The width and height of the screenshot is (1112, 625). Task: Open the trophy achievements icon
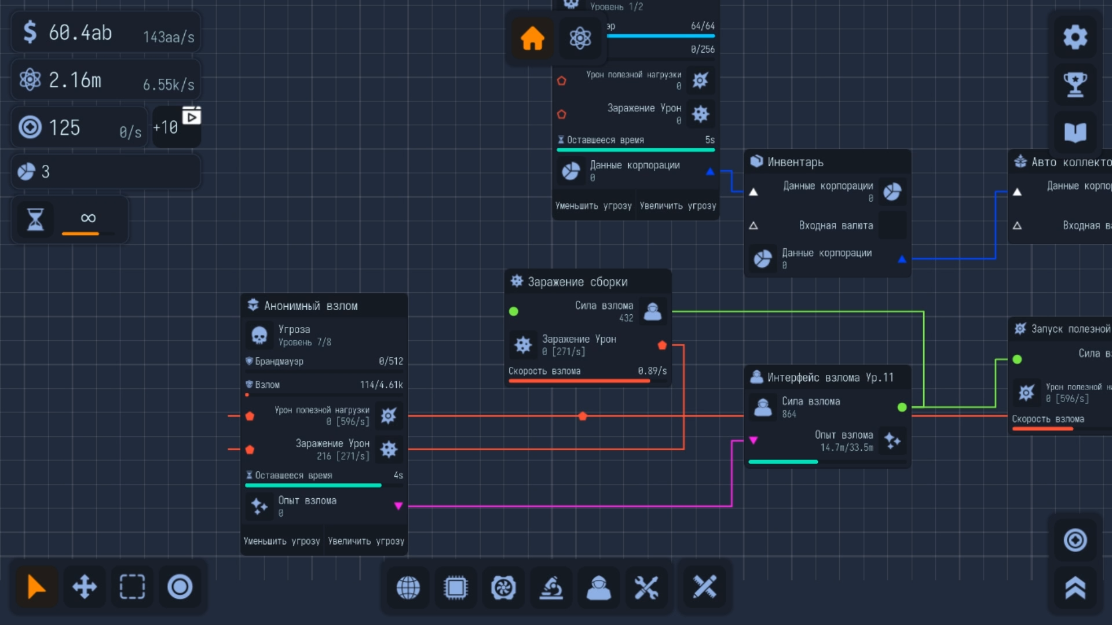(x=1075, y=84)
